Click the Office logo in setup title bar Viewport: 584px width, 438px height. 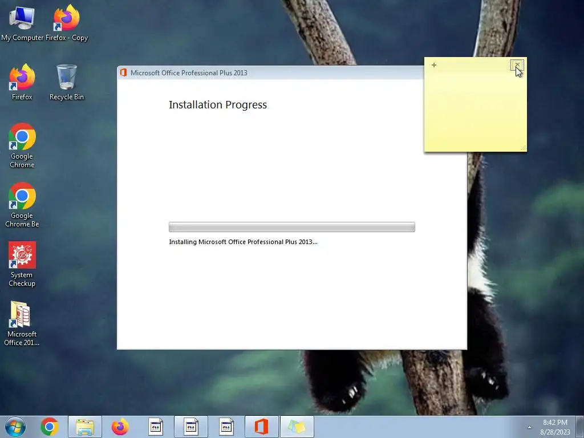point(123,72)
